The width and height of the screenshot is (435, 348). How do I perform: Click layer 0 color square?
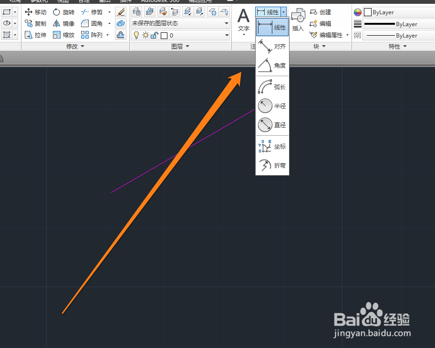click(x=164, y=35)
